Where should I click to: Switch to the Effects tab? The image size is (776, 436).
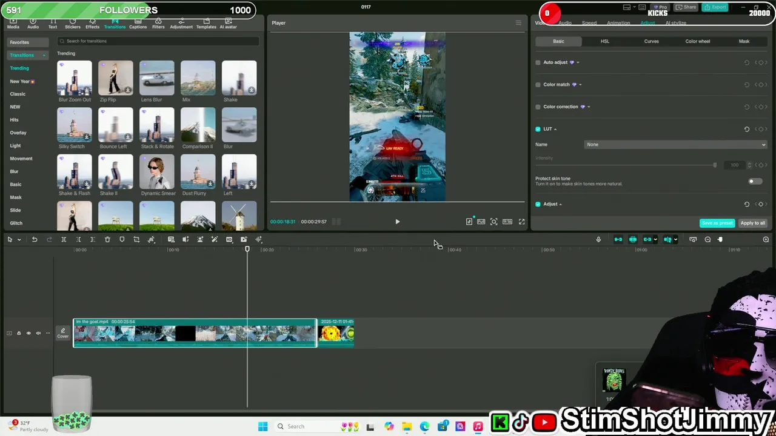(92, 24)
